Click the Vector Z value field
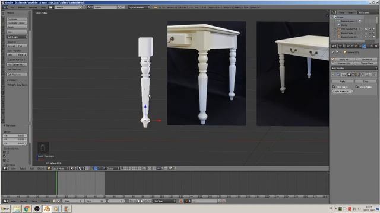This screenshot has height=213, width=380. click(x=15, y=143)
